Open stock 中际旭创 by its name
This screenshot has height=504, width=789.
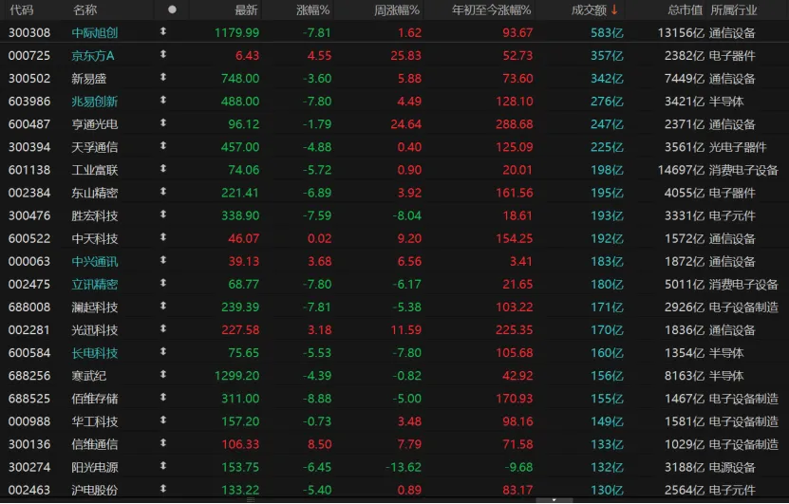click(95, 32)
